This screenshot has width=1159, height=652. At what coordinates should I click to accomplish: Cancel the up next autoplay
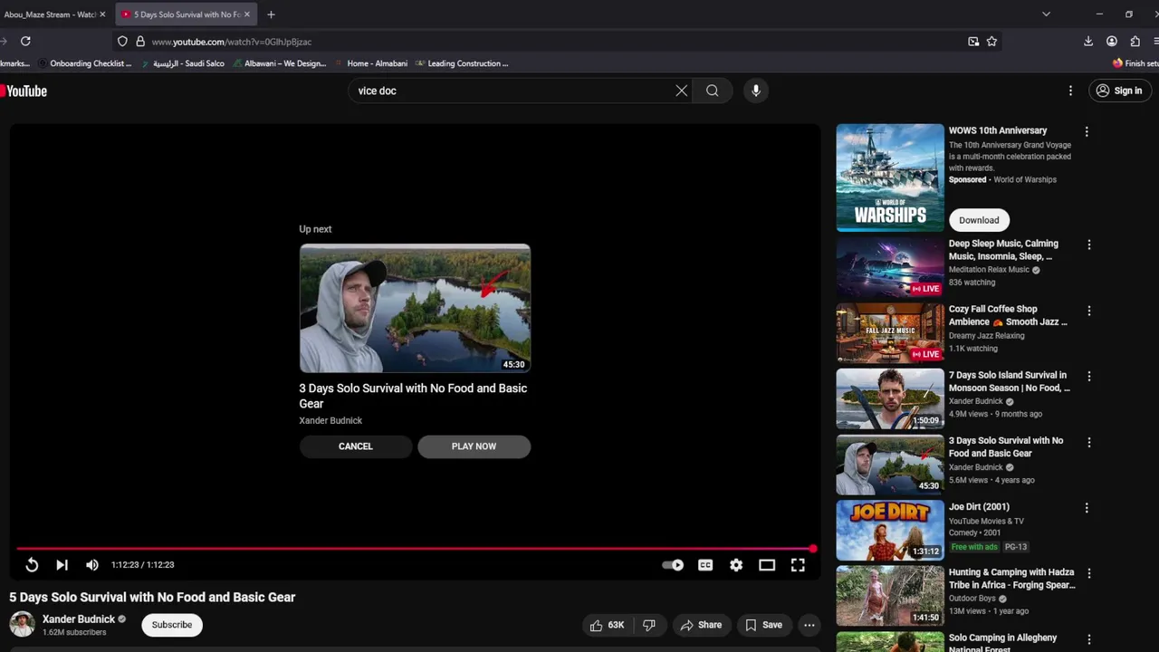(x=356, y=446)
